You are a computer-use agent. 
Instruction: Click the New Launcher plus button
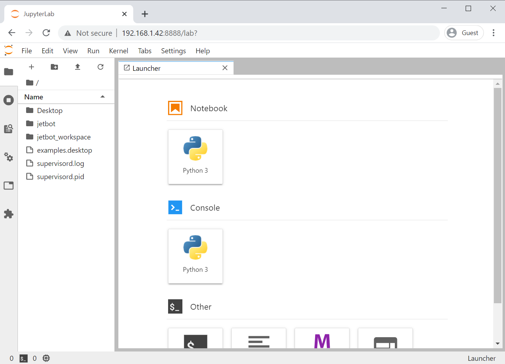(x=31, y=67)
